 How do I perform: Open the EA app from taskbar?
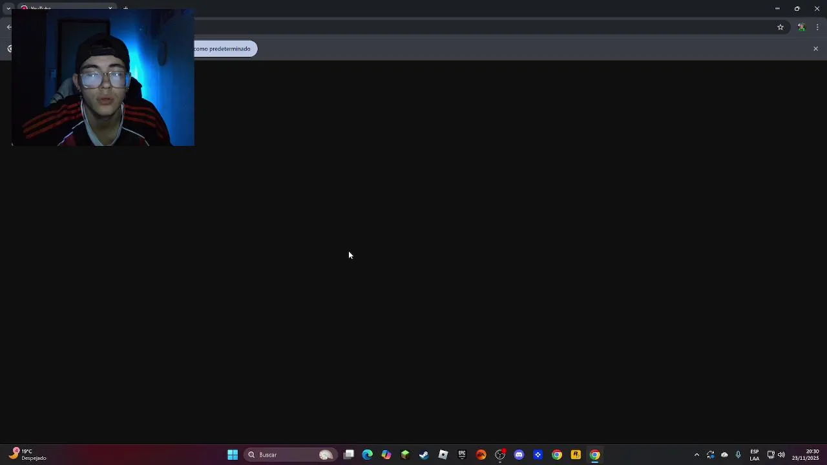tap(481, 455)
